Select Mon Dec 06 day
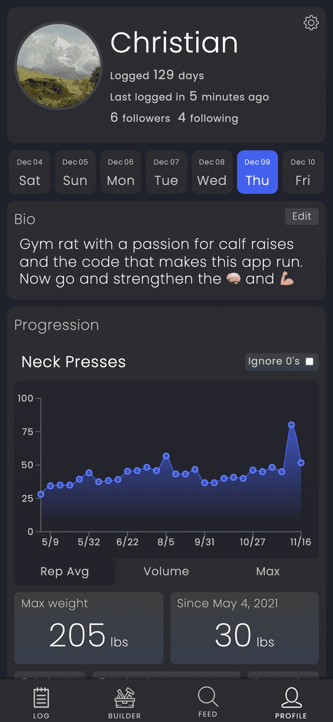333x722 pixels. point(121,172)
